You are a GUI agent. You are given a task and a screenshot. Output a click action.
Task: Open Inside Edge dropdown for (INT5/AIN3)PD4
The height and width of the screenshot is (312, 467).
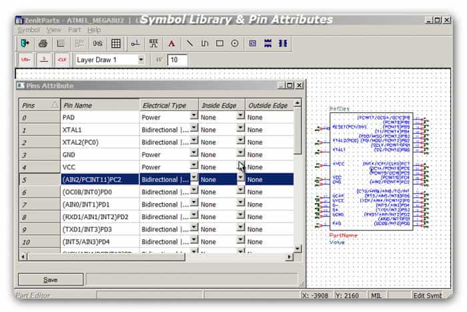click(x=241, y=240)
